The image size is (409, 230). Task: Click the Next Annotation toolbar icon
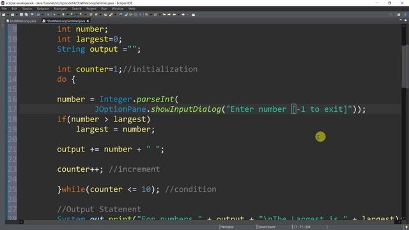click(x=146, y=15)
